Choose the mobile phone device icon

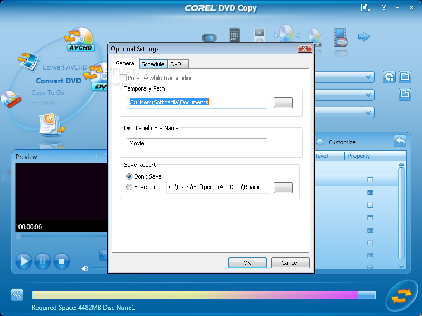[234, 35]
